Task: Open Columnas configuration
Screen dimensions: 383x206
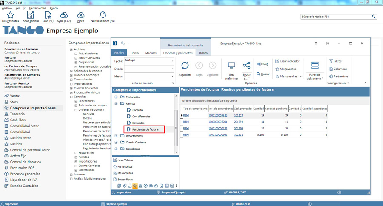Action: (338, 69)
